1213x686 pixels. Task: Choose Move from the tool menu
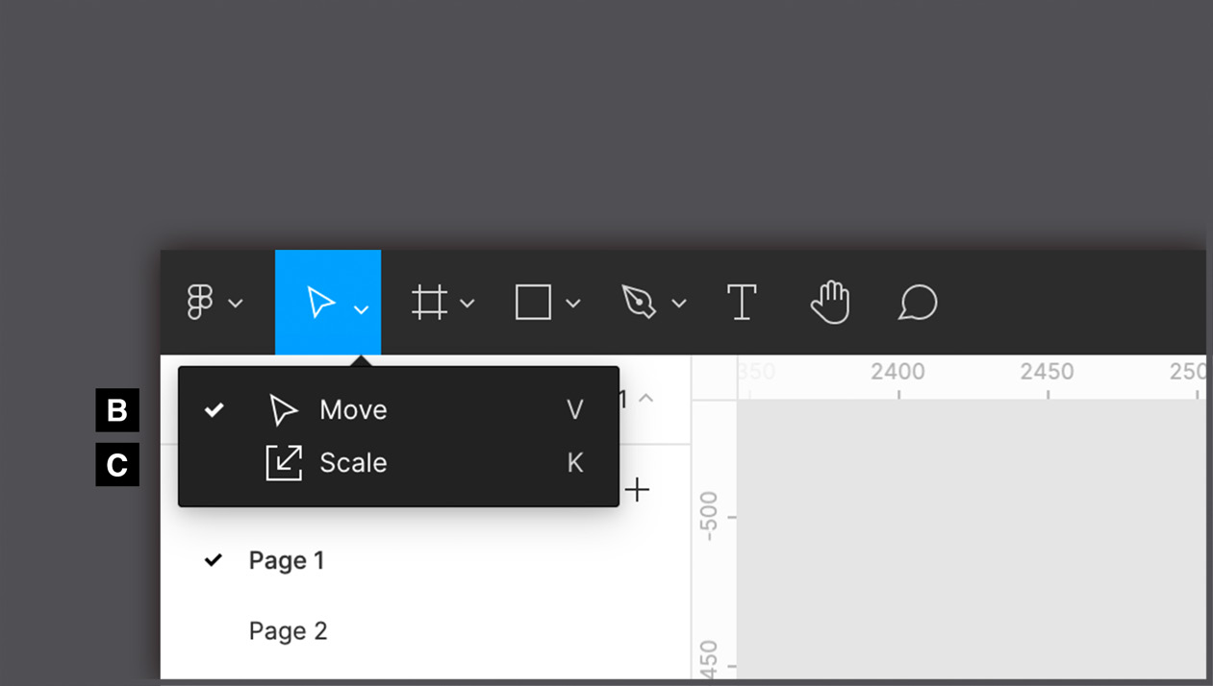[x=353, y=410]
